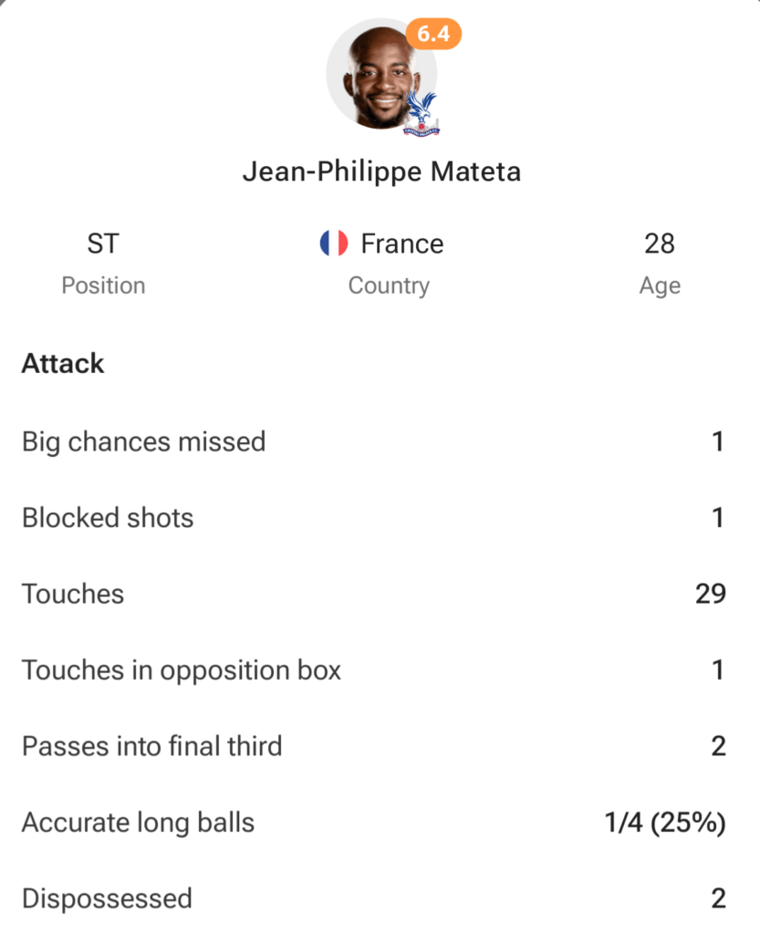Tap the Position caption text
The width and height of the screenshot is (760, 934).
(x=103, y=285)
